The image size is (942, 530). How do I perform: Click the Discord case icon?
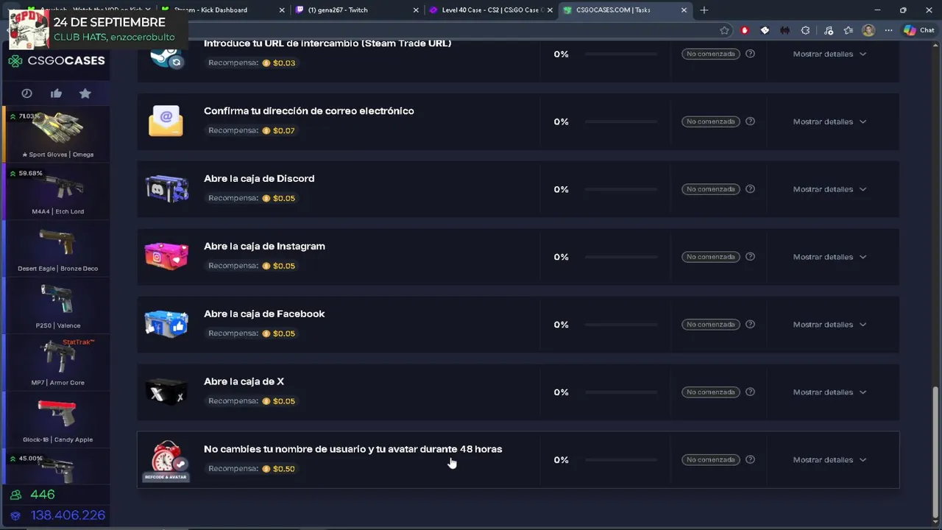coord(166,189)
